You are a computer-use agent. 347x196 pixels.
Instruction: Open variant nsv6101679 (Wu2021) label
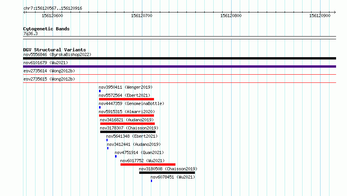click(46, 63)
